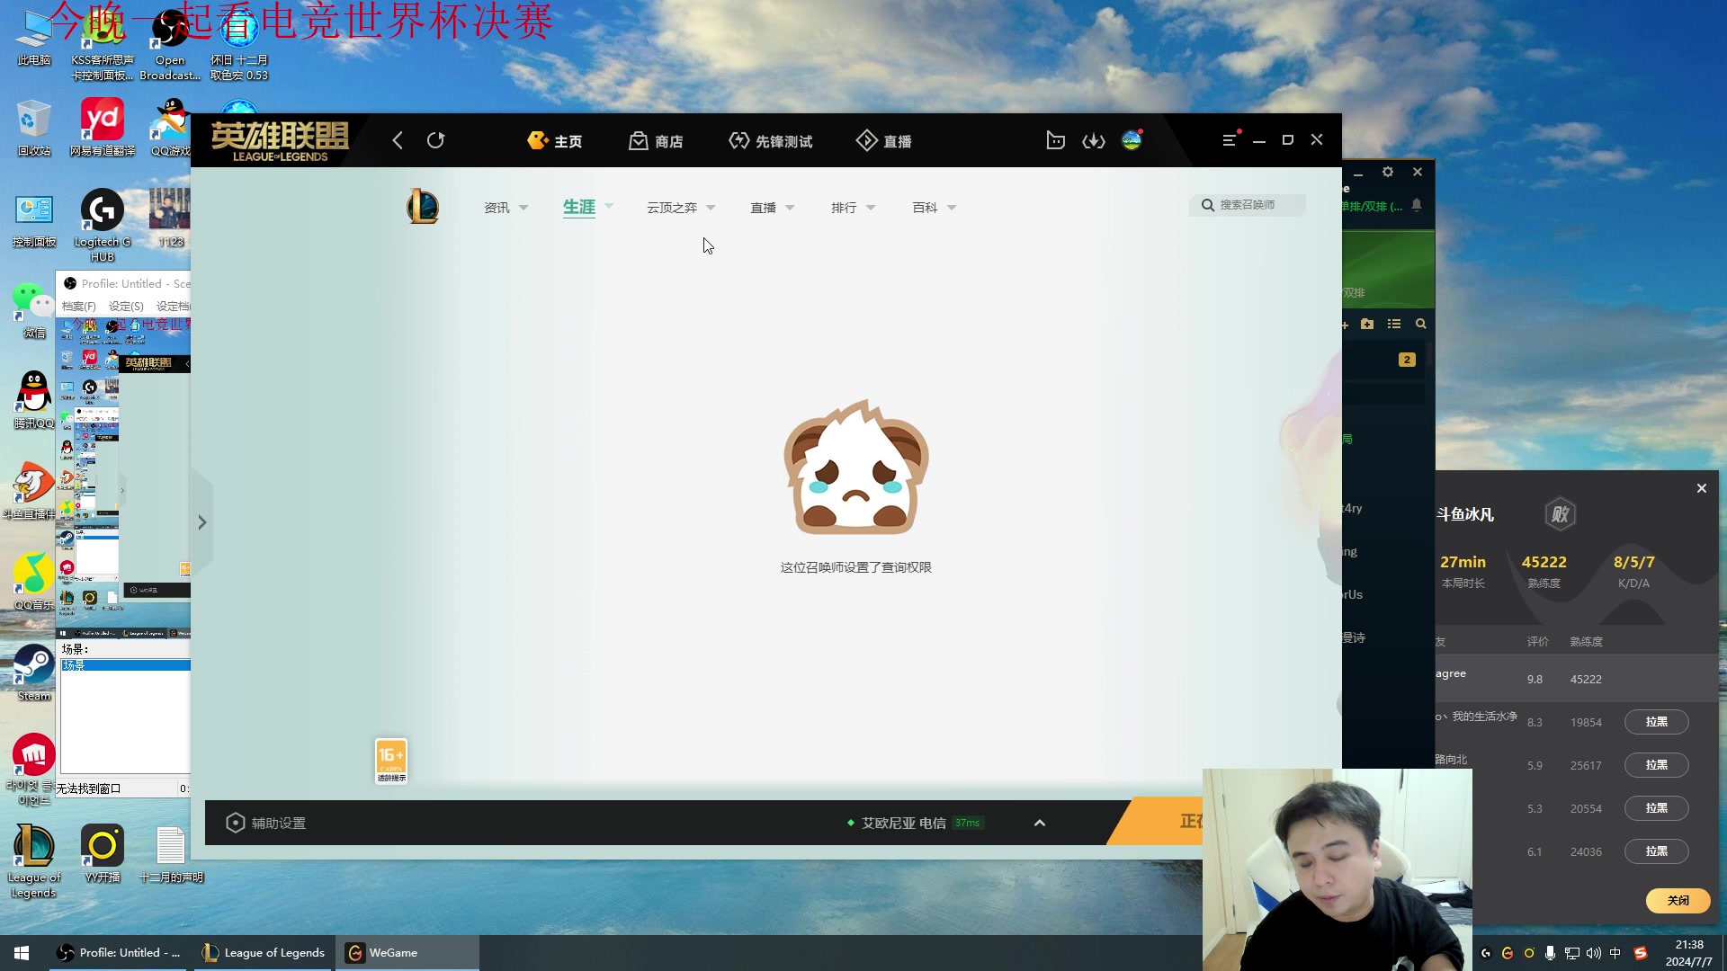Click the 艾欧尼亚 电信 server label
Viewport: 1727px width, 971px height.
[903, 823]
